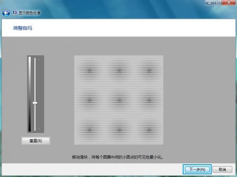Click the instruction text starting with 移动滑块

118,157
